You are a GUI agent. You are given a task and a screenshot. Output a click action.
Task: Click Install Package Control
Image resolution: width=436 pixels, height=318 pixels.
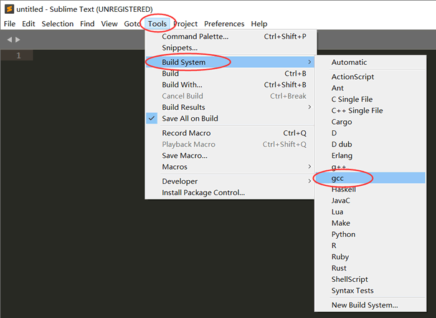(203, 193)
